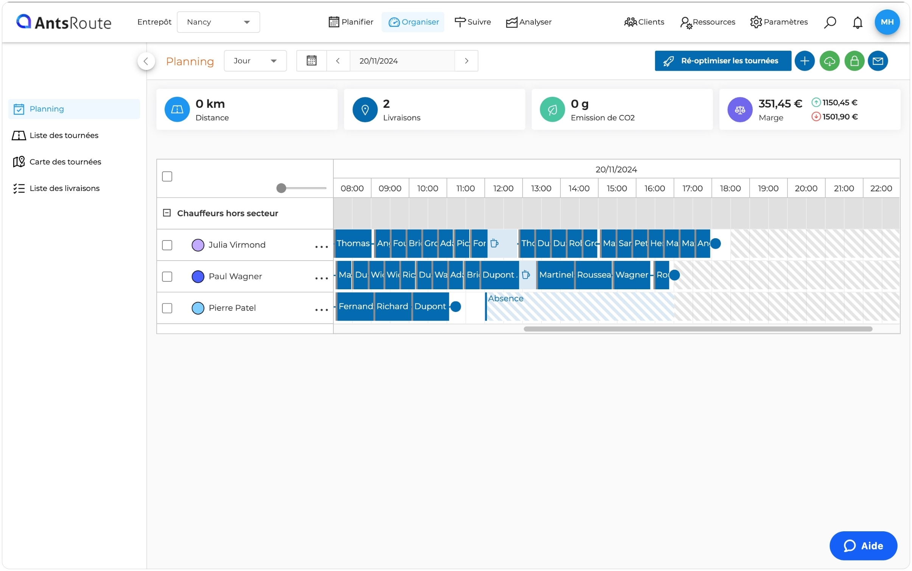Screen dimensions: 912x571
Task: Click Ré-optimiser les tournées button
Action: pyautogui.click(x=723, y=61)
